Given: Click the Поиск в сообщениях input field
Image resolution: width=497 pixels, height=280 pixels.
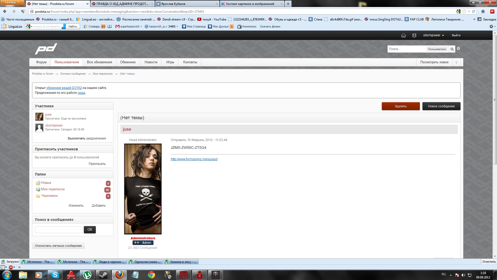Looking at the screenshot, I should click(59, 230).
